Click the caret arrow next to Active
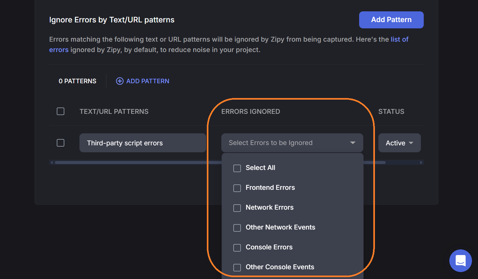Screen dimensions: 478x279 tap(411, 143)
